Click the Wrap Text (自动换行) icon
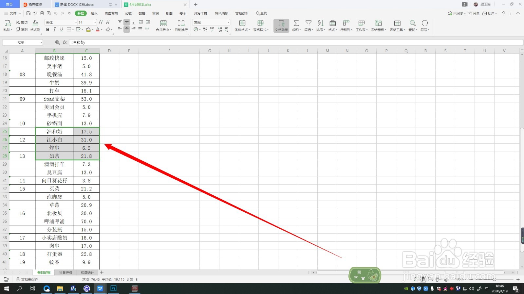The width and height of the screenshot is (524, 294). [181, 23]
